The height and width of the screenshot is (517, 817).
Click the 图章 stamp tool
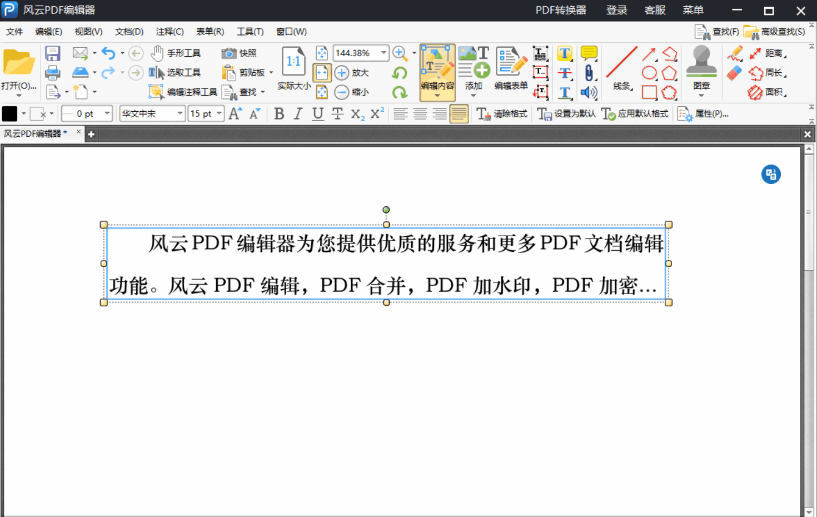pos(701,69)
